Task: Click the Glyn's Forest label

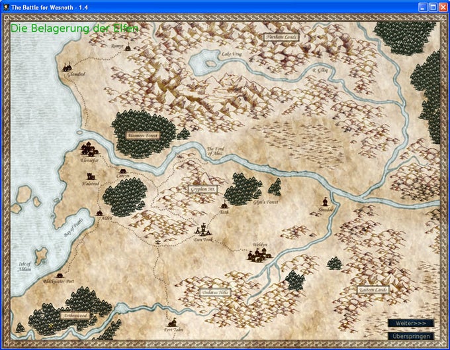Action: (265, 202)
